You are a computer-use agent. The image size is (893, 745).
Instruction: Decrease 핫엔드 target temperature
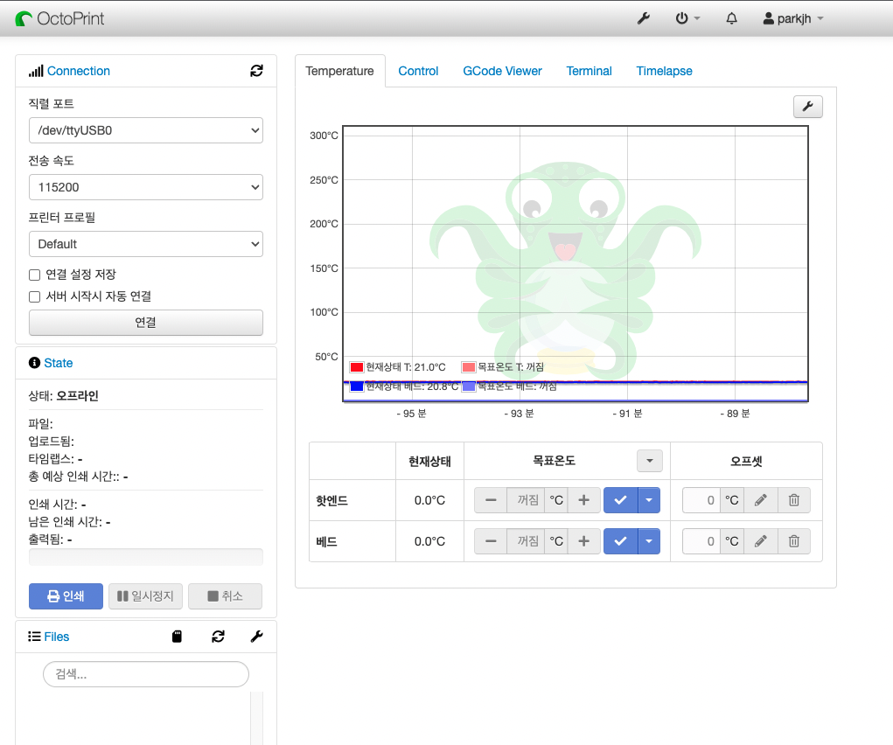pyautogui.click(x=491, y=500)
